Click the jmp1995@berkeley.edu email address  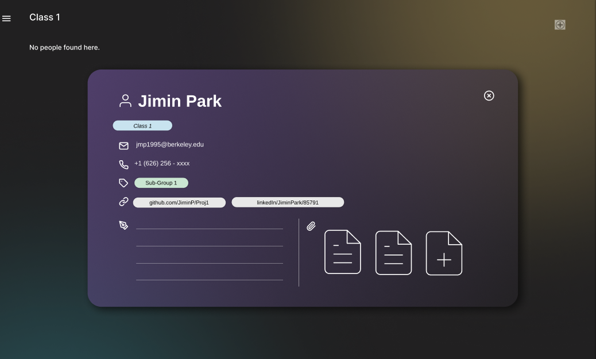tap(170, 145)
